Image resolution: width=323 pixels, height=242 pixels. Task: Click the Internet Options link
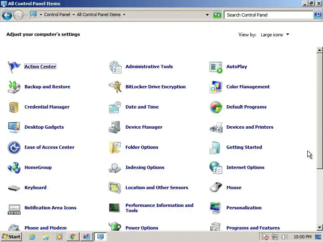(x=245, y=167)
